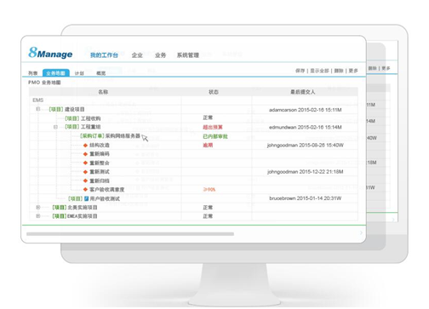Open the 系统管理 menu
Image resolution: width=429 pixels, height=309 pixels.
(x=188, y=55)
